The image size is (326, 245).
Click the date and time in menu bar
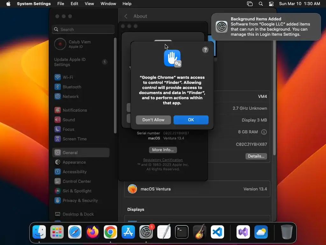[299, 4]
